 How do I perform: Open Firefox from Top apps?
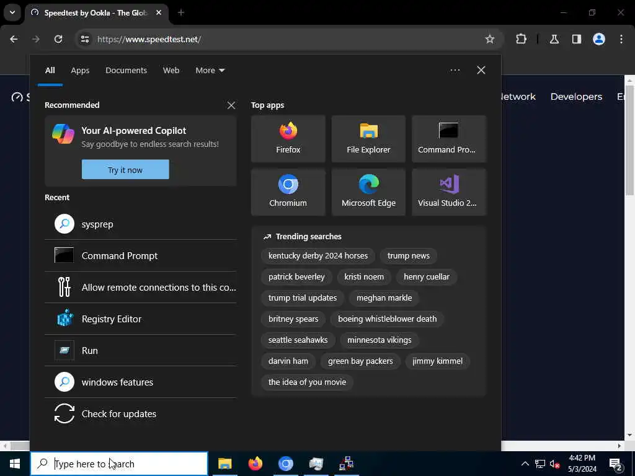pos(288,139)
